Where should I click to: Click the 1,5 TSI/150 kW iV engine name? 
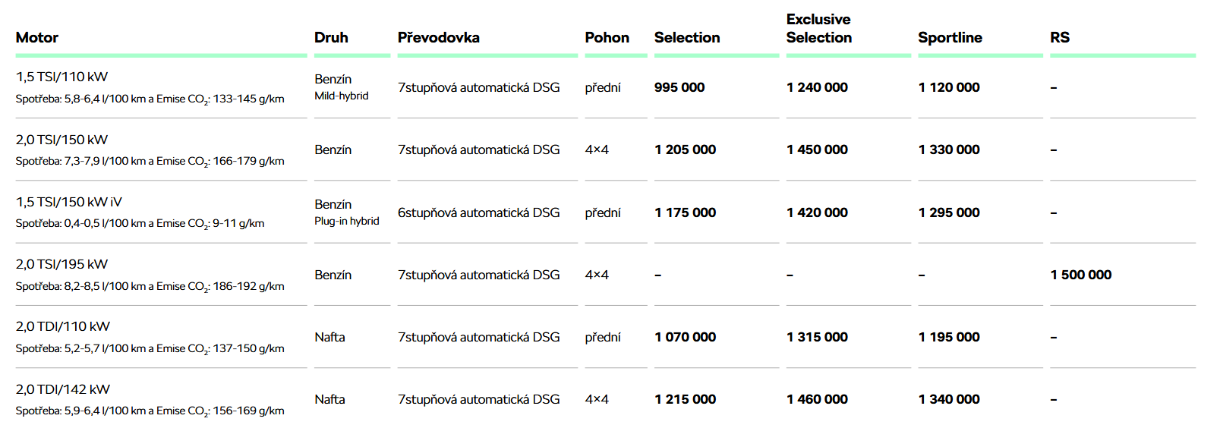(68, 202)
